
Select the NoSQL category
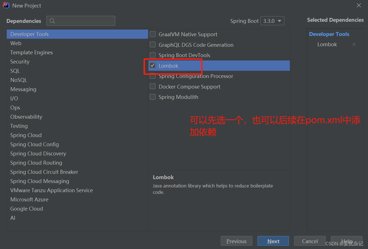(x=77, y=80)
